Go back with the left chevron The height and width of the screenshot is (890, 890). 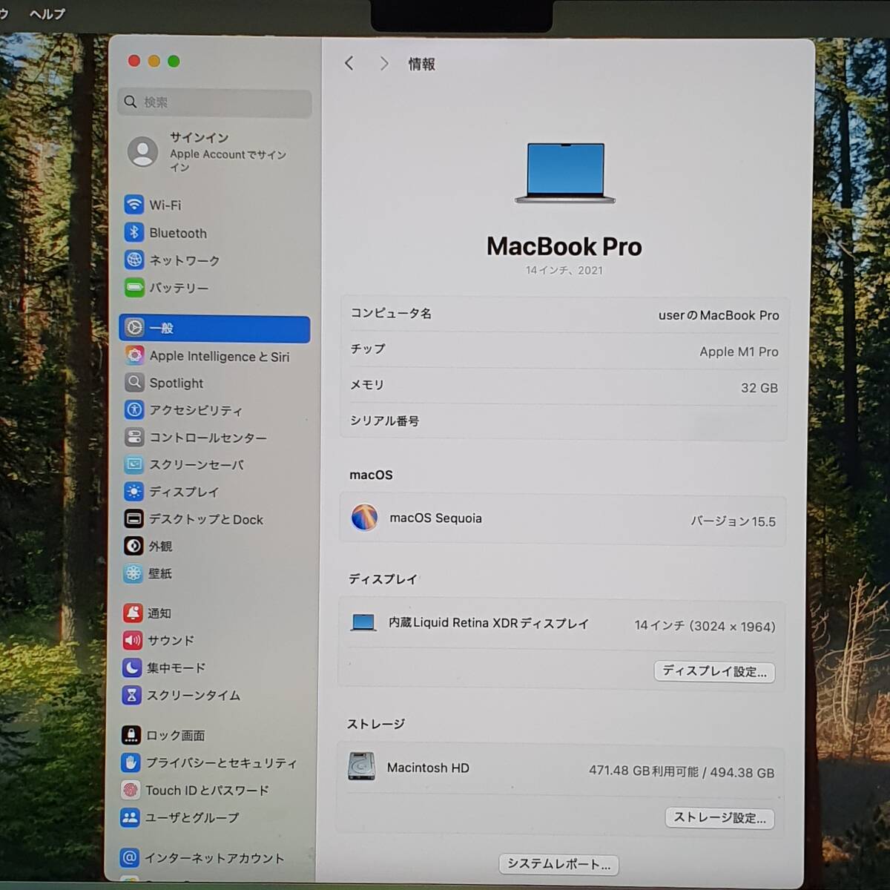(349, 64)
